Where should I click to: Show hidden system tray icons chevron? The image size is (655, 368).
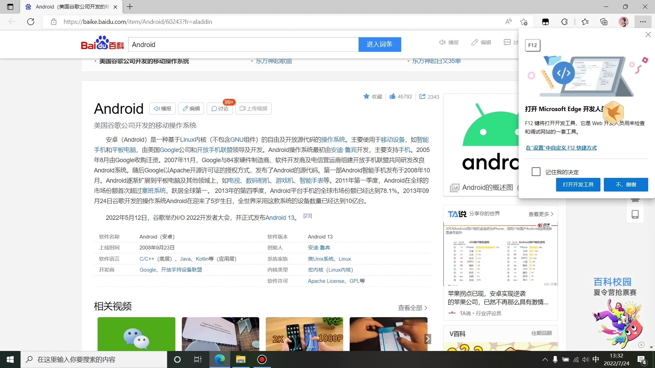(545, 359)
